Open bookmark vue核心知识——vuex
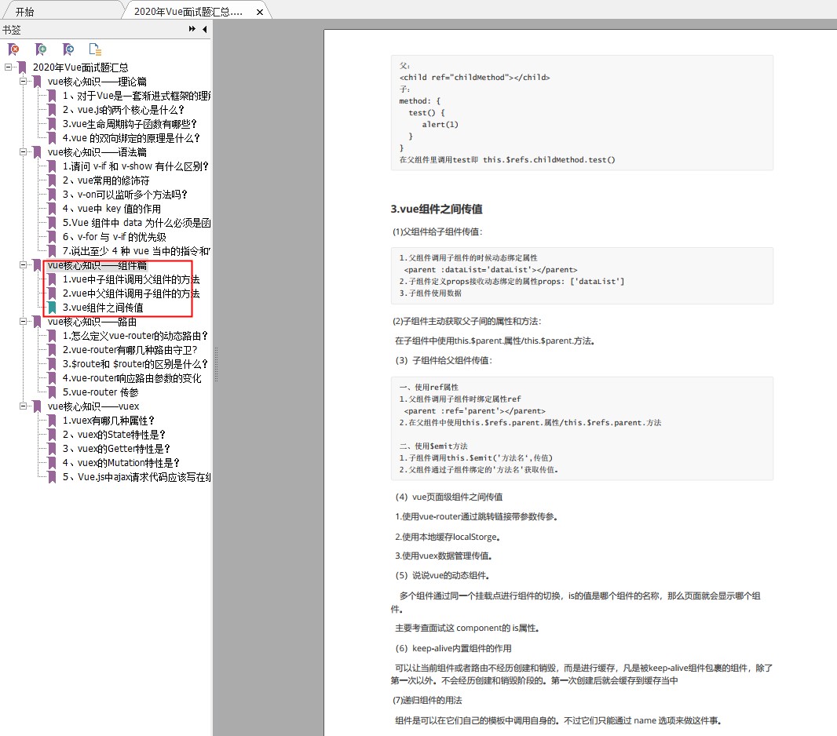The height and width of the screenshot is (736, 837). (93, 406)
